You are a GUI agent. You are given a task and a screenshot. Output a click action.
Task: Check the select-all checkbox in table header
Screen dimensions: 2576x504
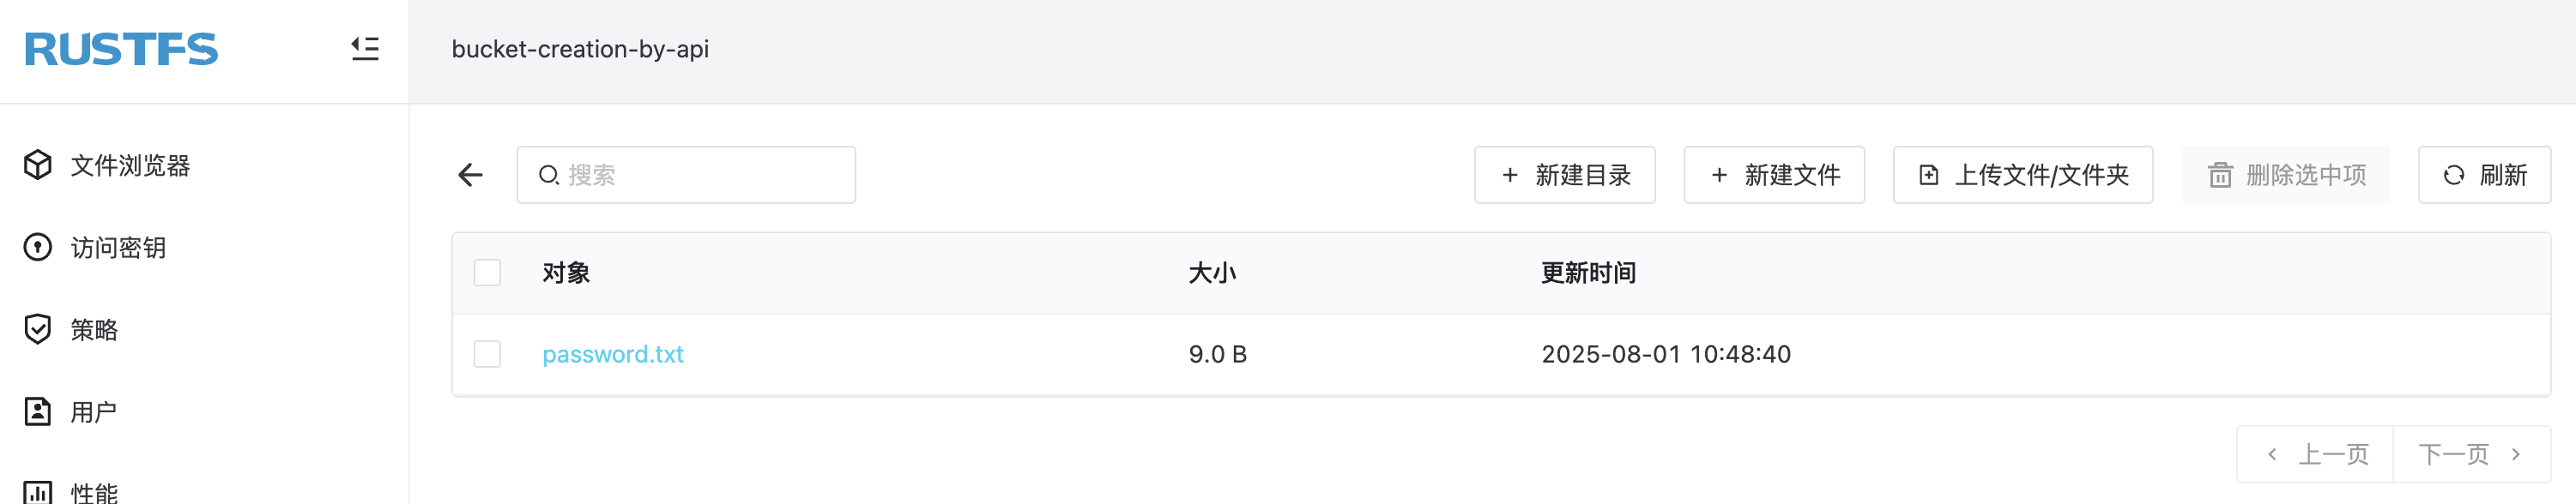click(x=487, y=271)
